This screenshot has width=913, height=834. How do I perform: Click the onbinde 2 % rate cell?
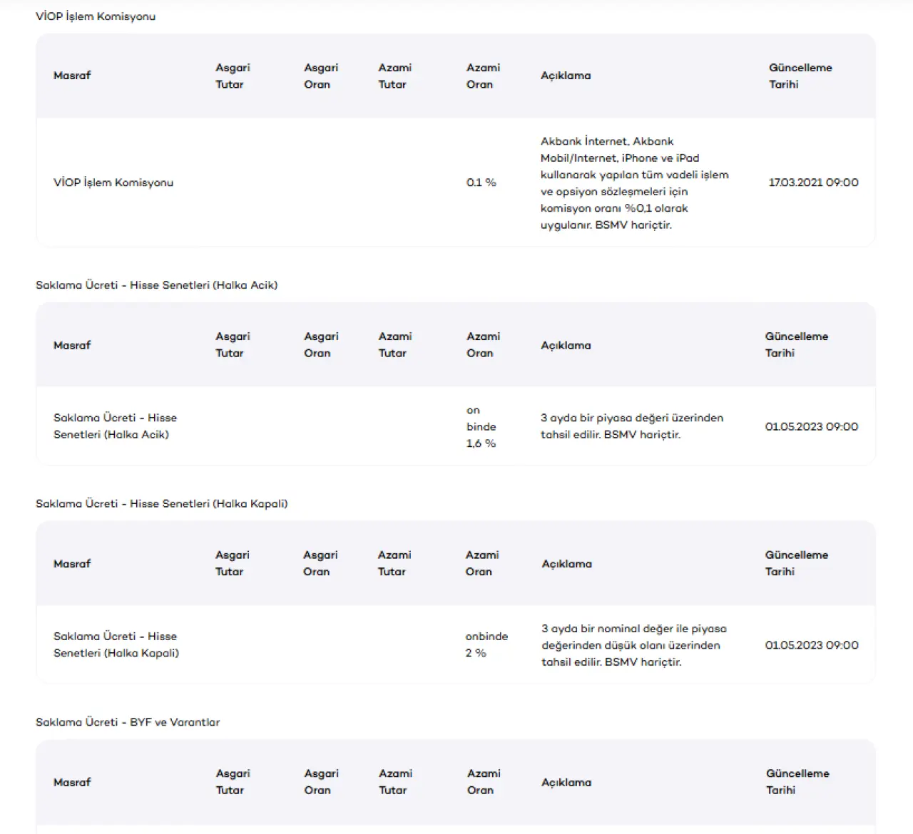(x=486, y=644)
